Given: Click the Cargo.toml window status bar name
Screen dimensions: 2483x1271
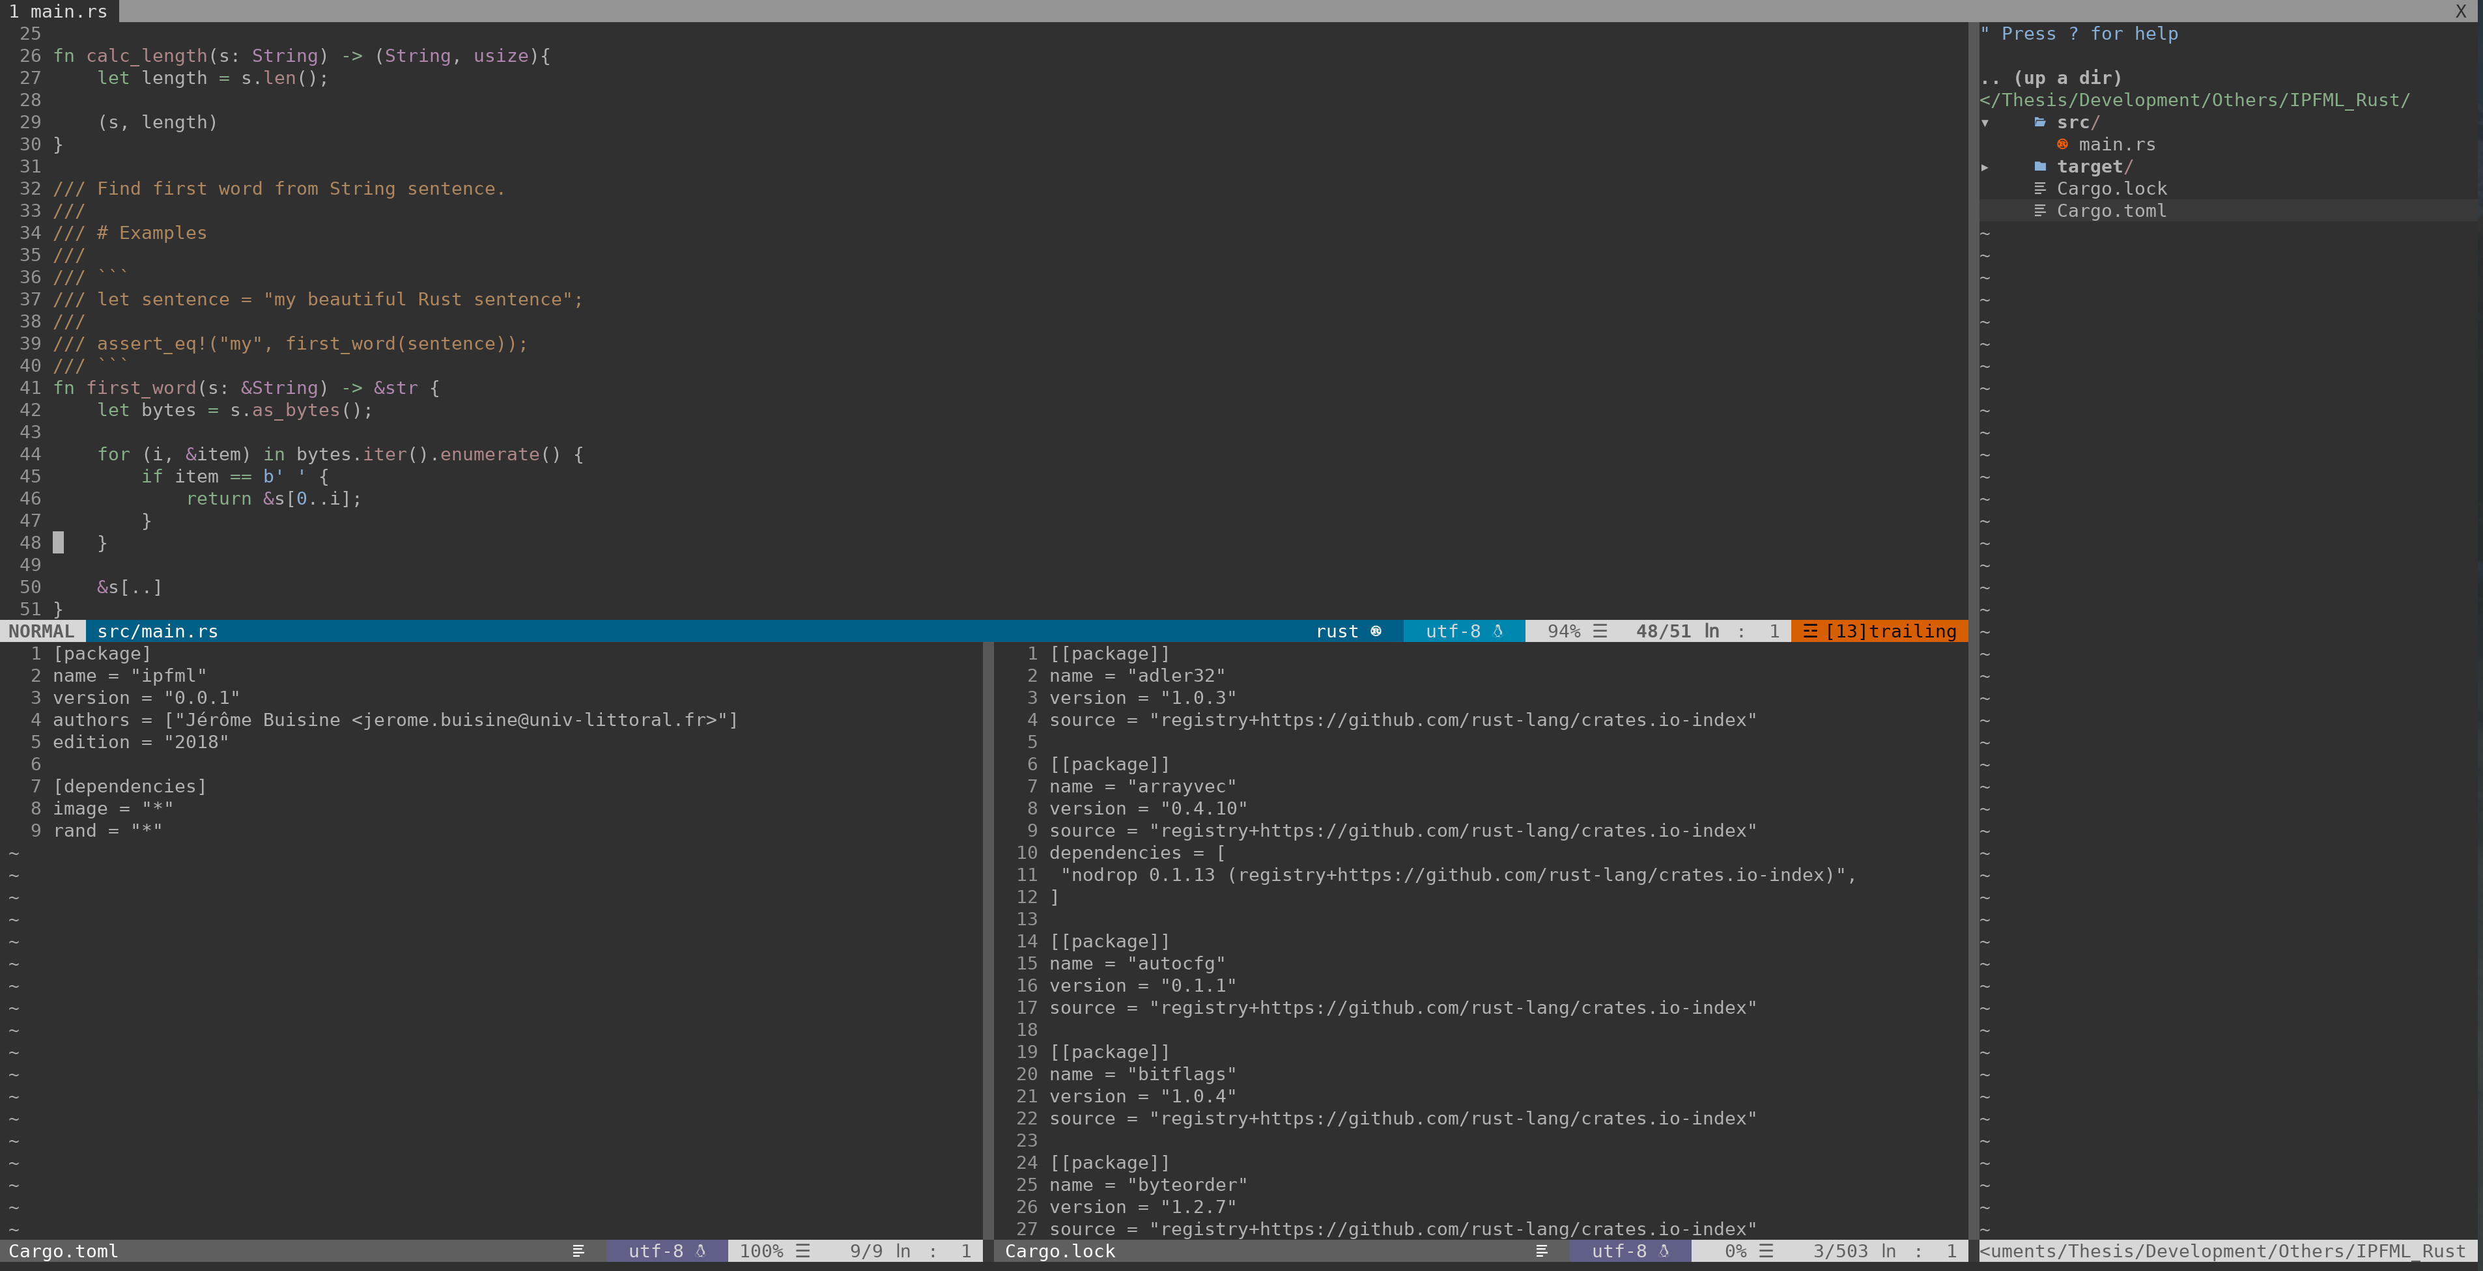Looking at the screenshot, I should [x=64, y=1251].
